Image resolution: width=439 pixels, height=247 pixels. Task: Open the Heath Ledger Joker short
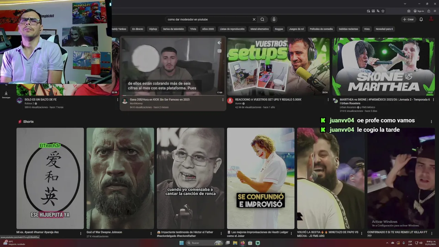pos(261,178)
